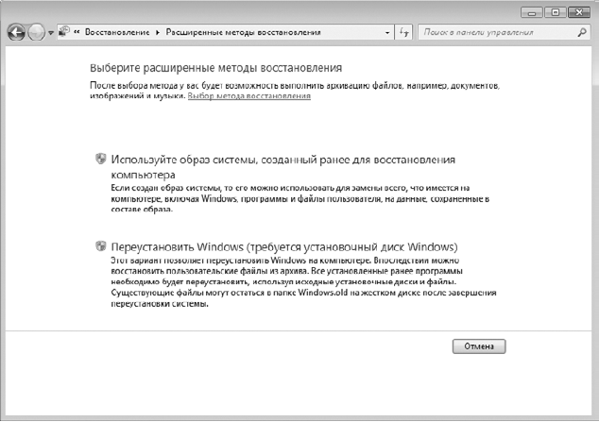Maximize the recovery window

pyautogui.click(x=556, y=12)
